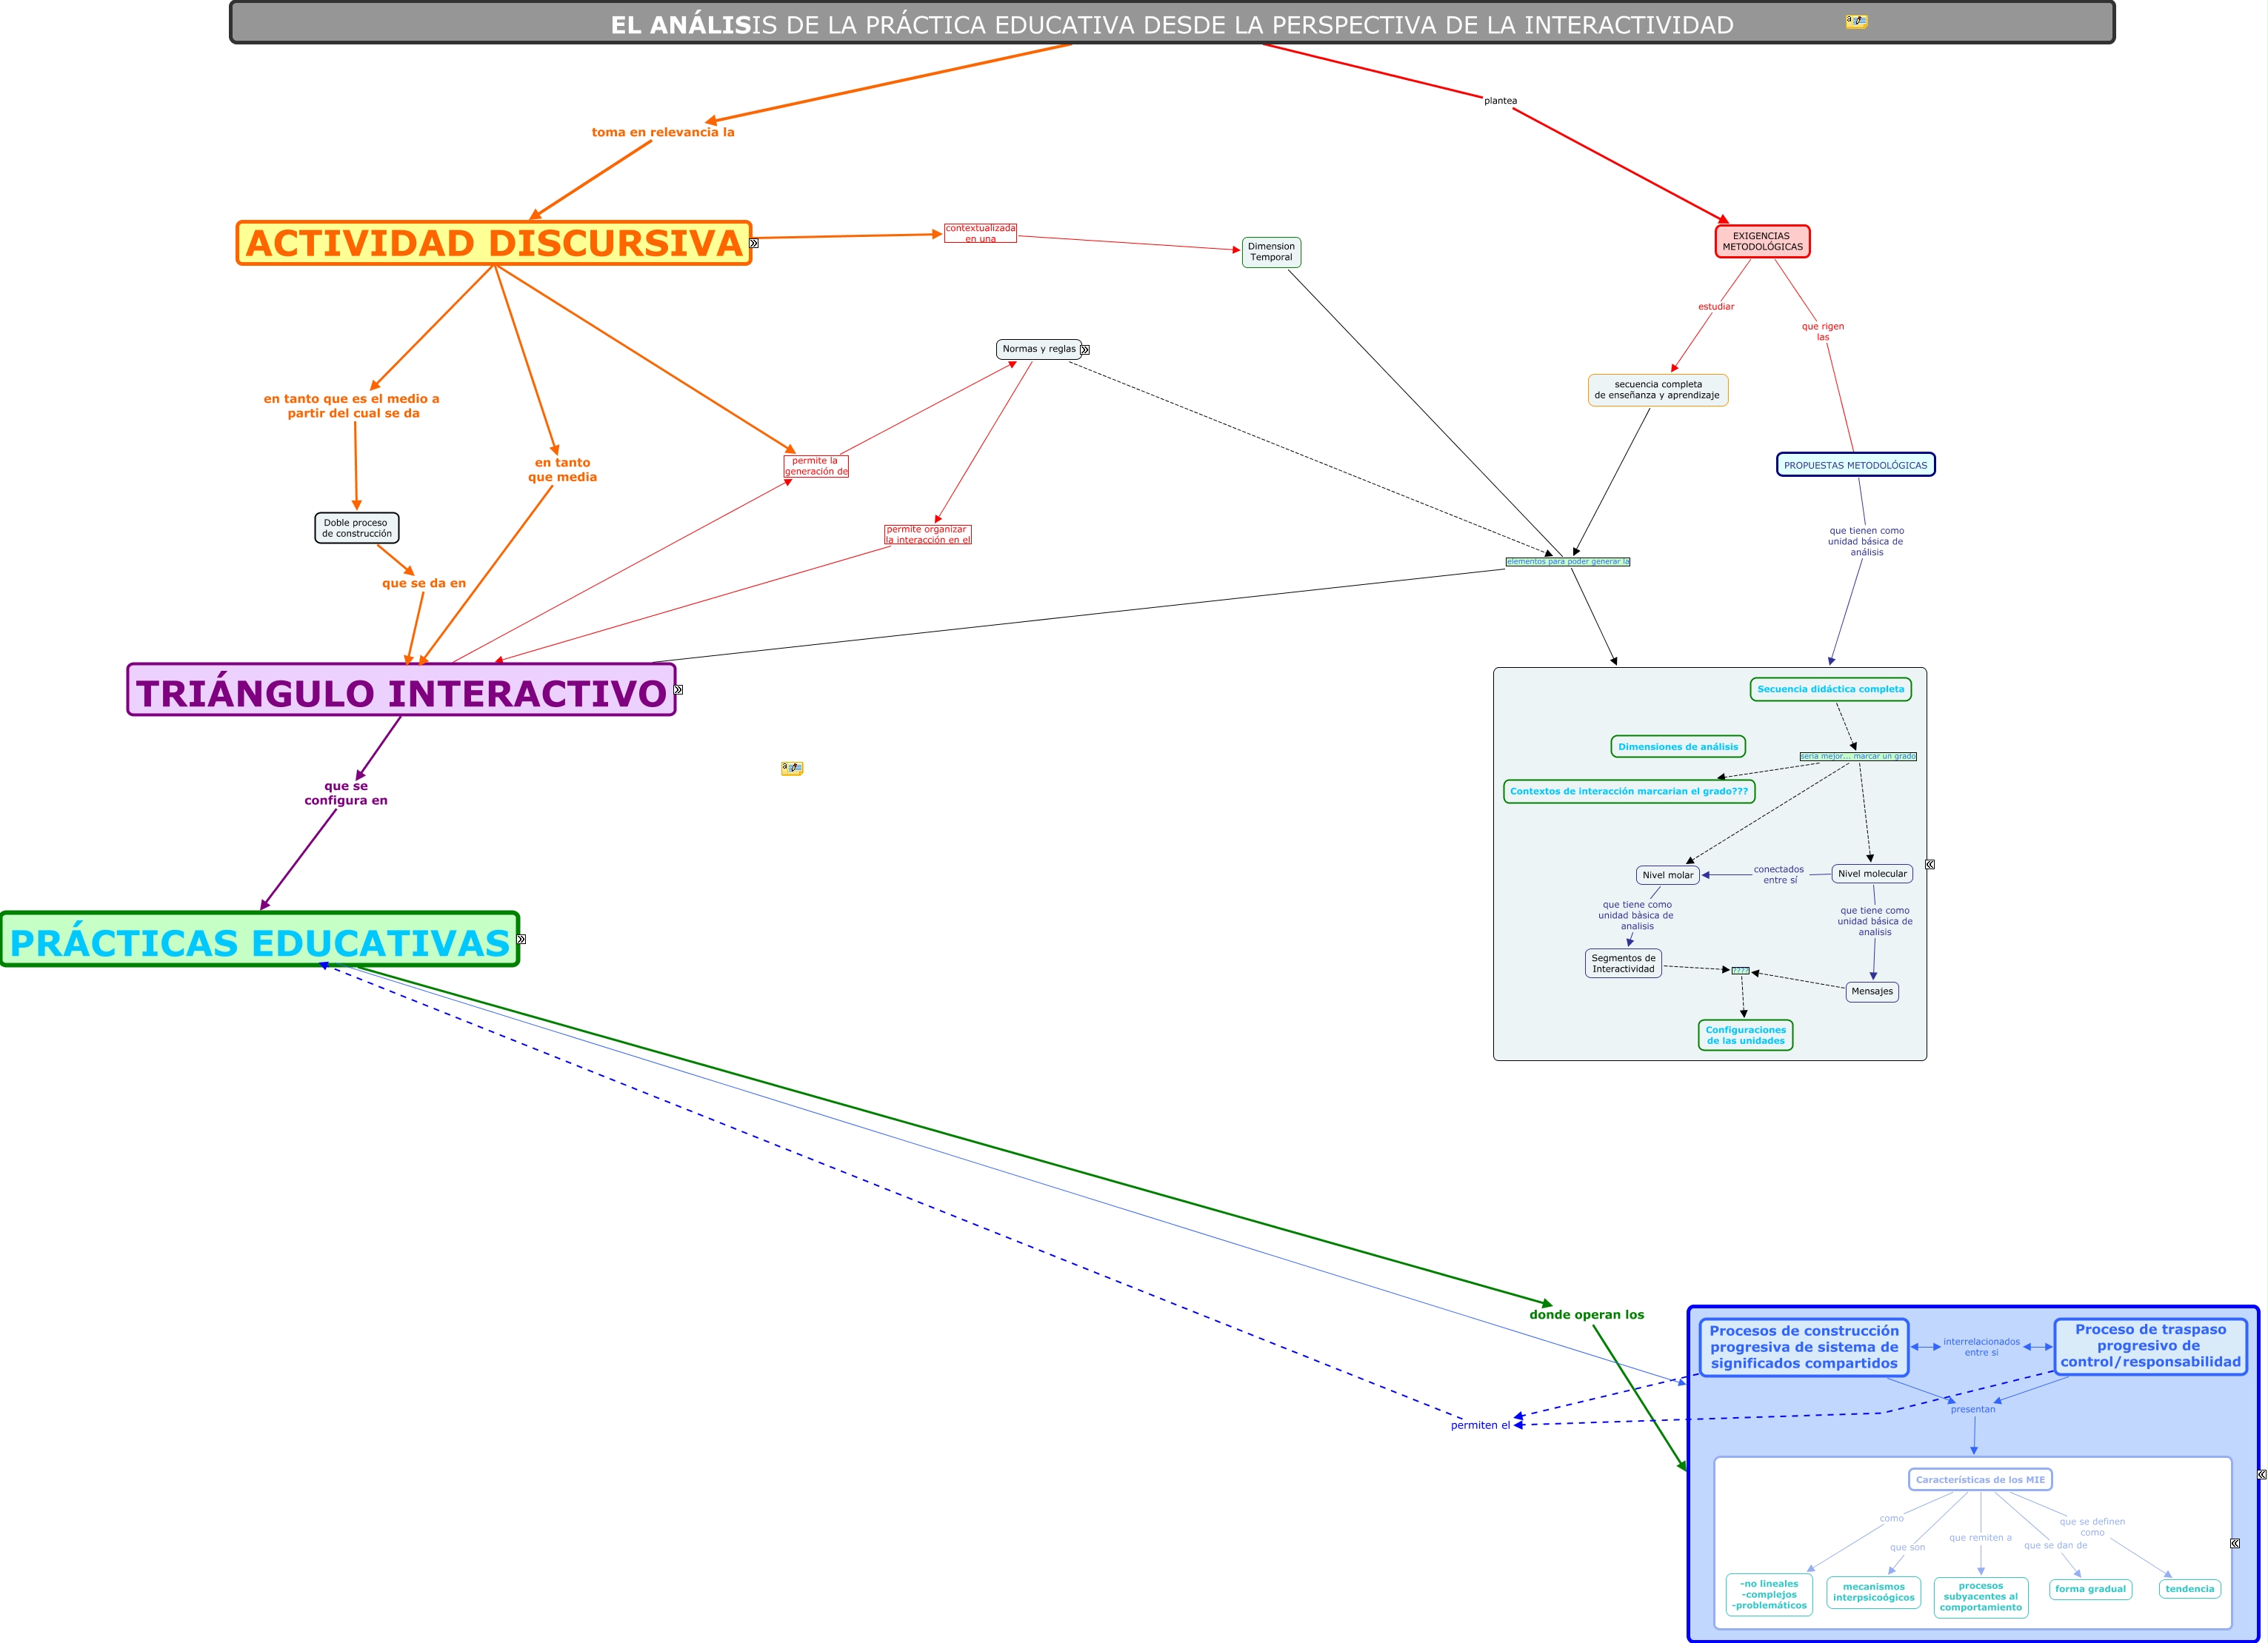
Task: Click the 'elementos para poder generar la' label
Action: 1567,562
